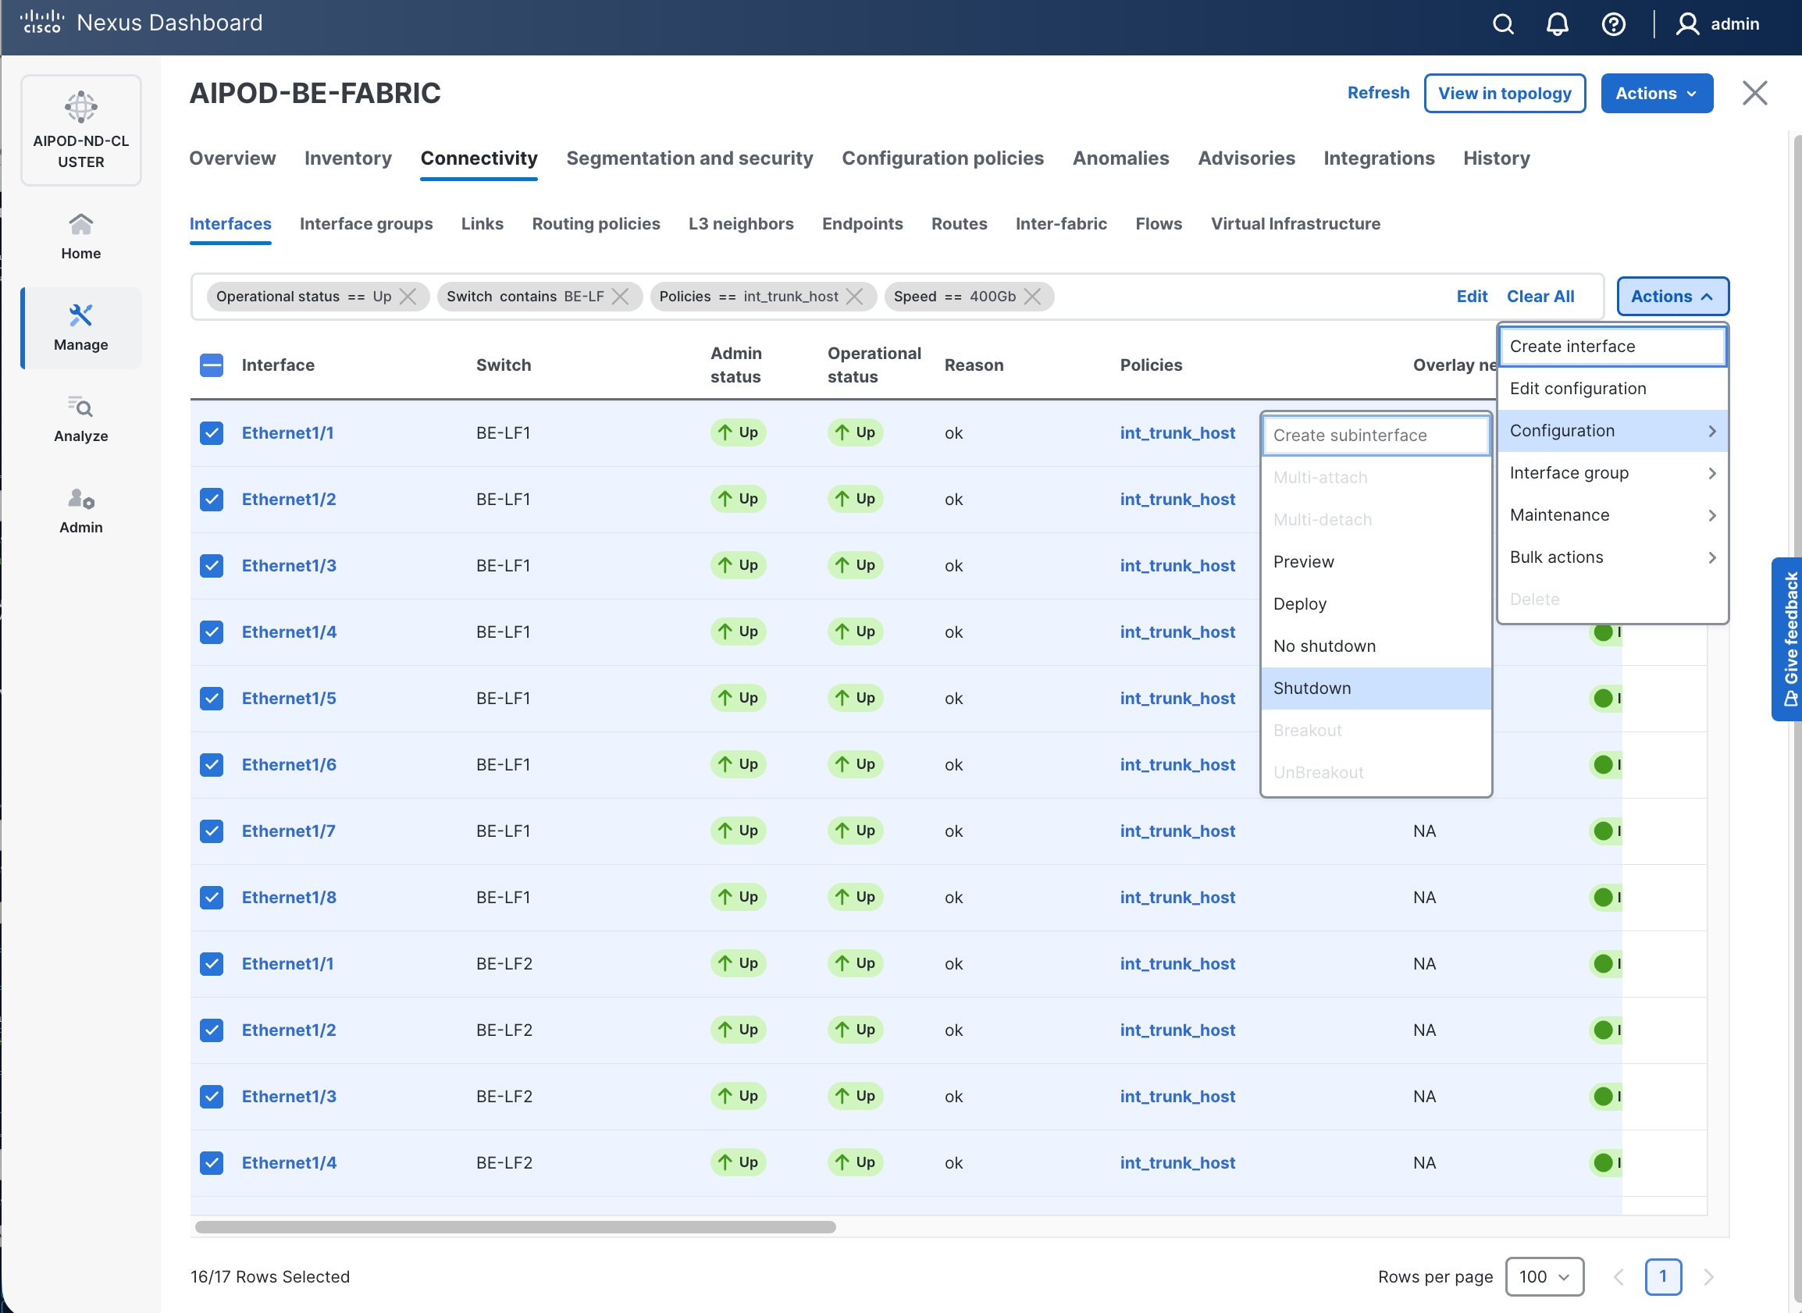Select the Analyze icon in the sidebar
Viewport: 1802px width, 1313px height.
80,407
